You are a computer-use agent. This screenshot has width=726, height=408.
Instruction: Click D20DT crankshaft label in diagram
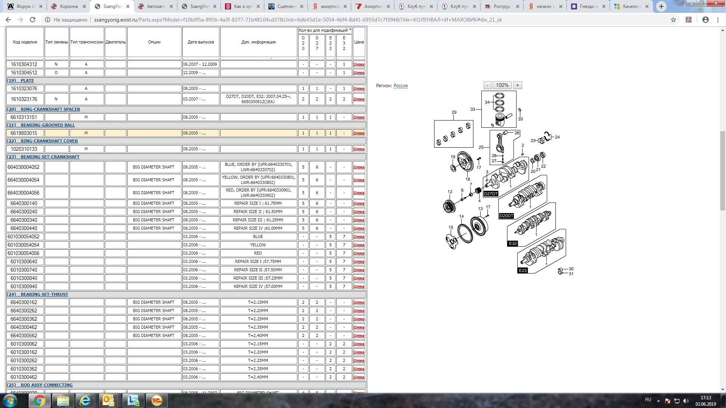pyautogui.click(x=506, y=216)
